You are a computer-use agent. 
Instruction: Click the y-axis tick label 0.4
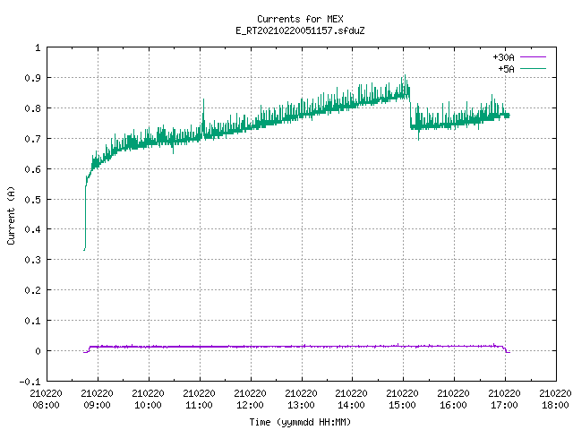(x=32, y=229)
